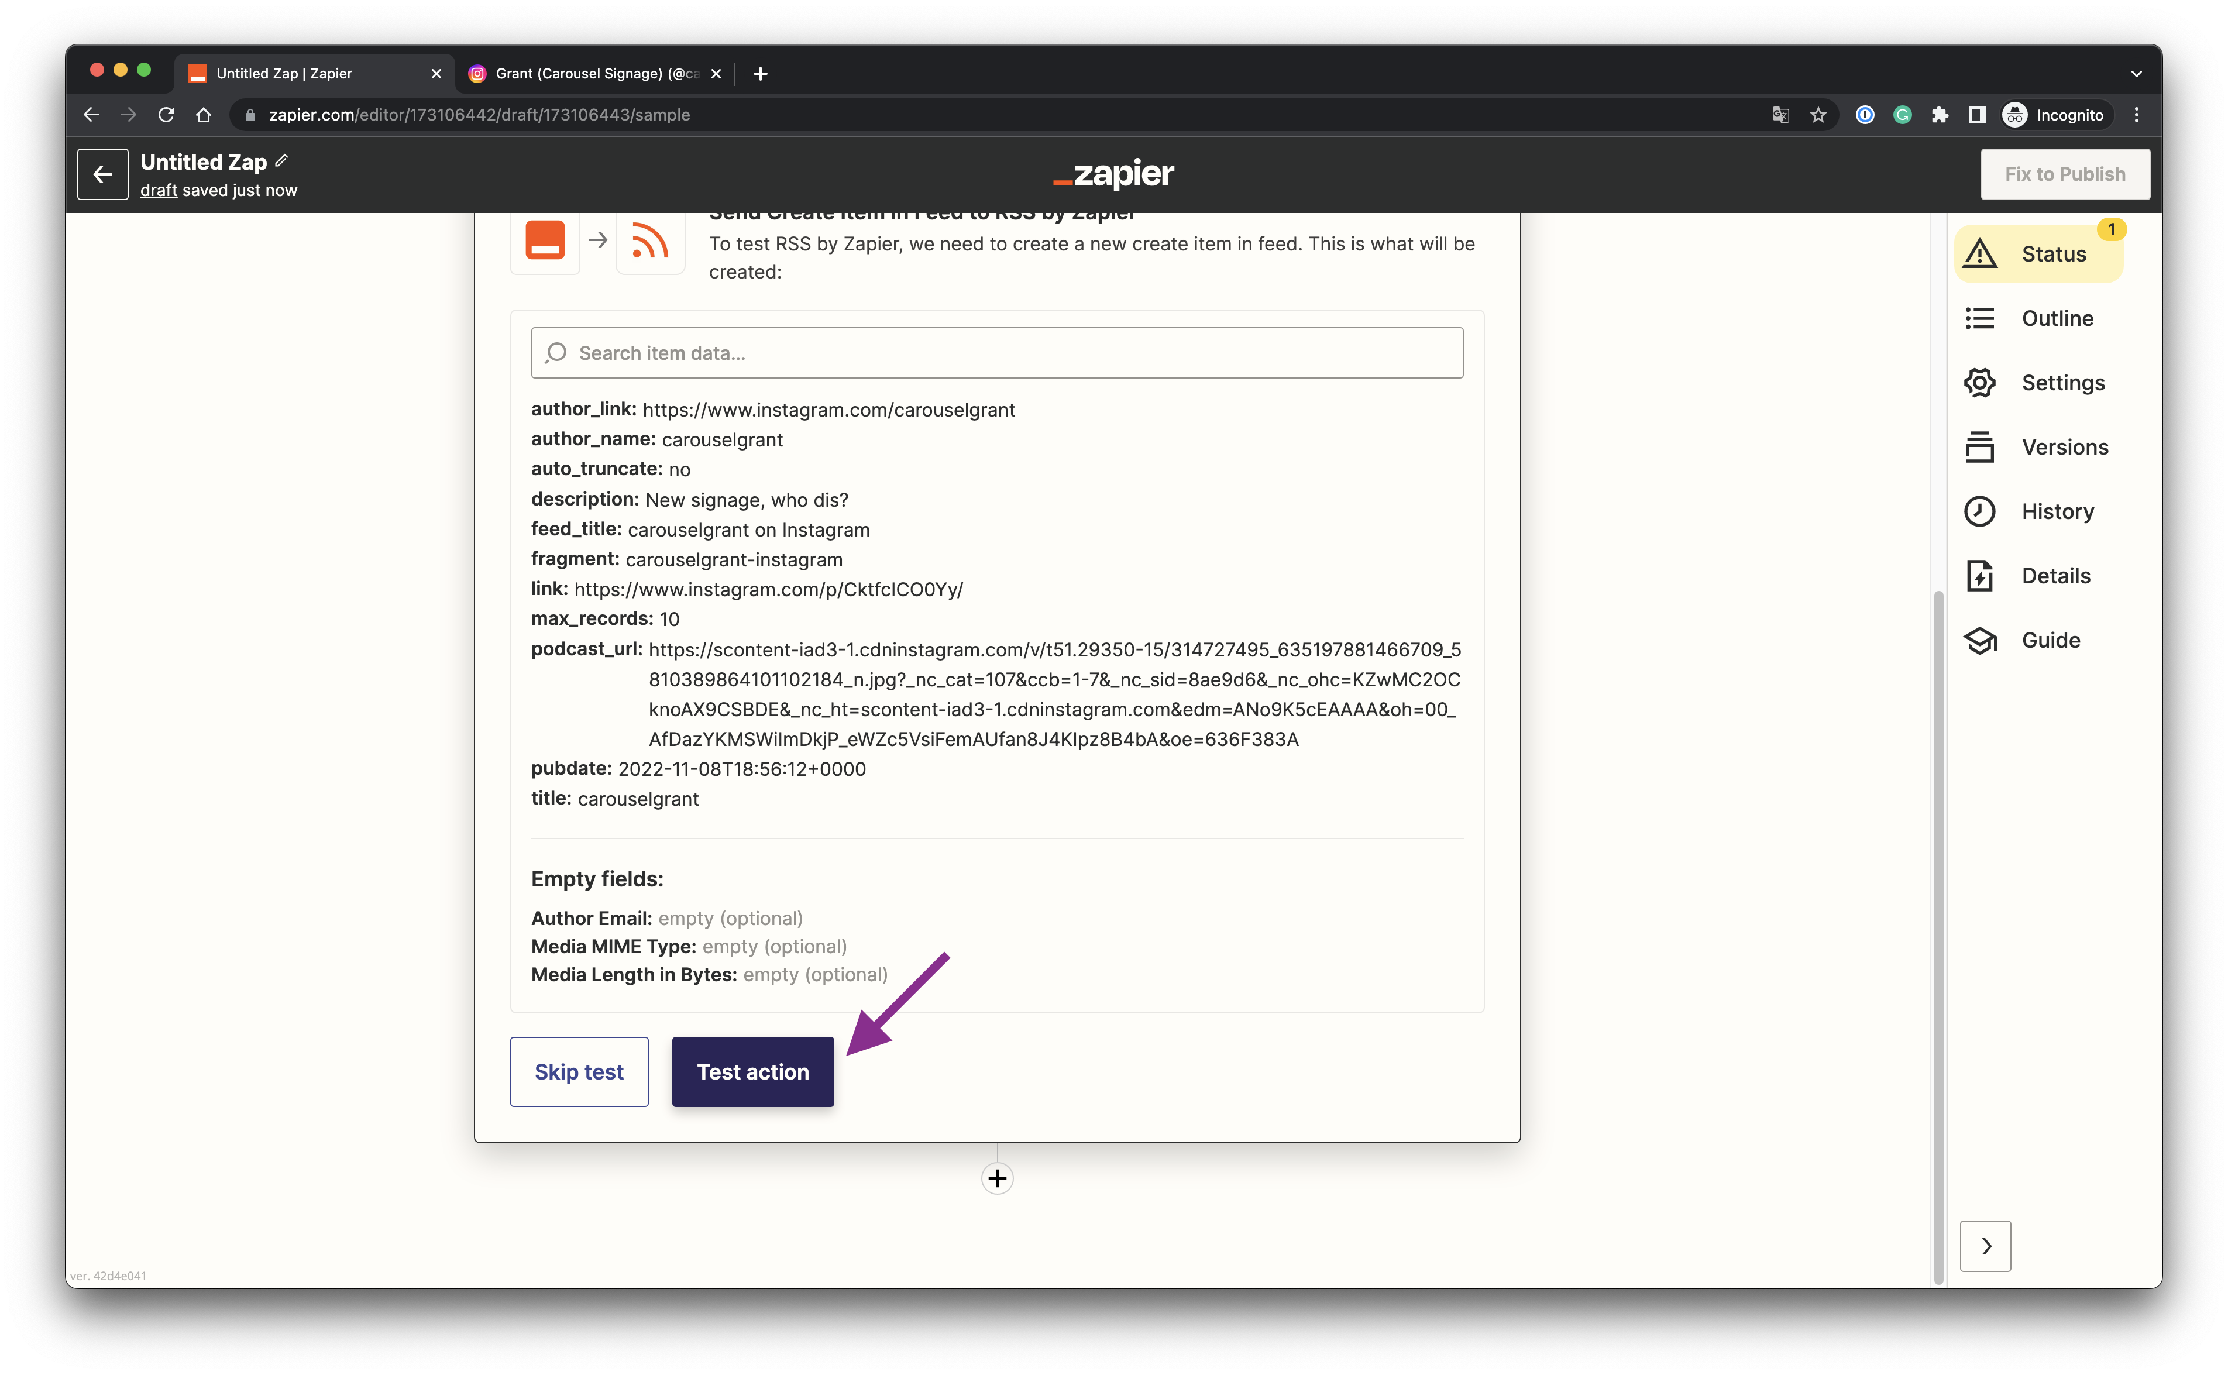The width and height of the screenshot is (2228, 1375).
Task: Open Guide graduation cap item
Action: (x=2023, y=640)
